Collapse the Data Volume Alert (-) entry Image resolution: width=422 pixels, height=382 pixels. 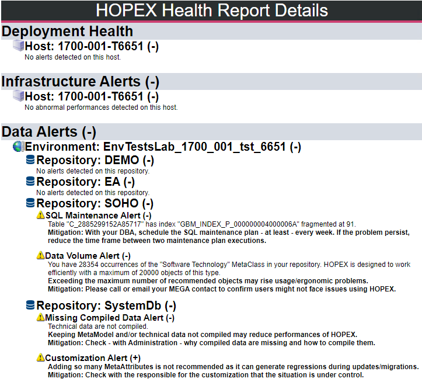pyautogui.click(x=126, y=256)
